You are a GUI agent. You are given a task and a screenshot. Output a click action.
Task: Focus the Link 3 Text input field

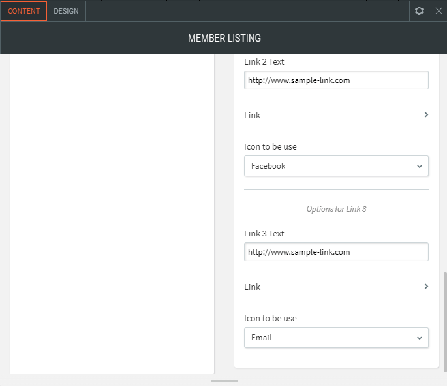(336, 252)
